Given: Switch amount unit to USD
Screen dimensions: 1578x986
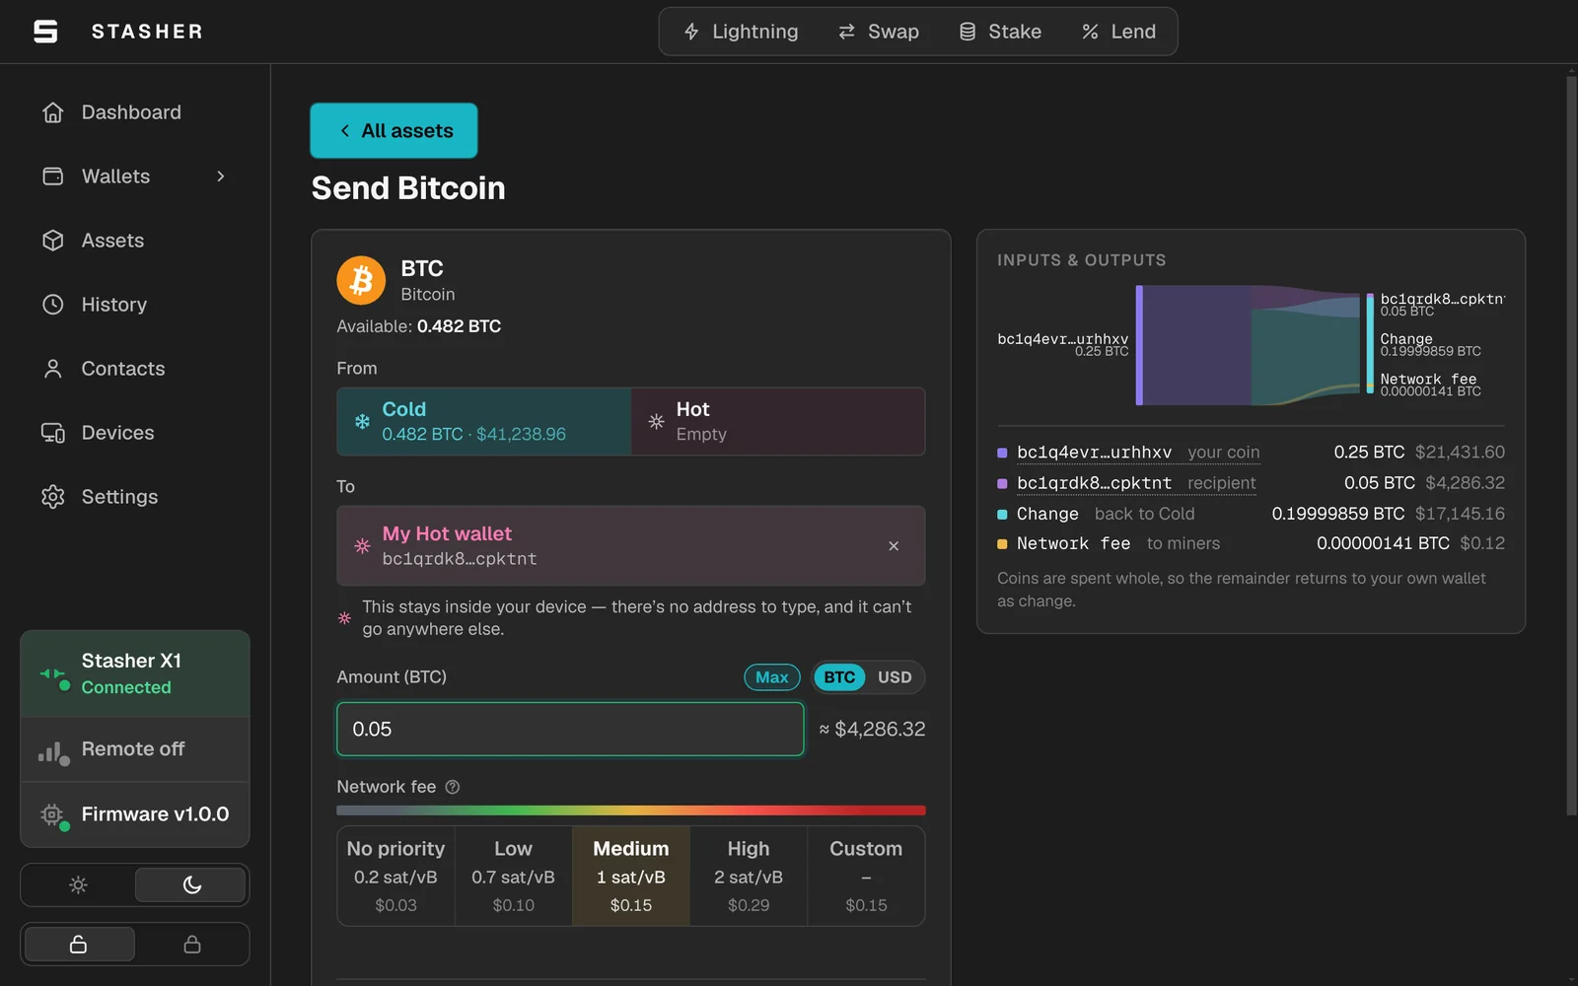Looking at the screenshot, I should point(895,677).
